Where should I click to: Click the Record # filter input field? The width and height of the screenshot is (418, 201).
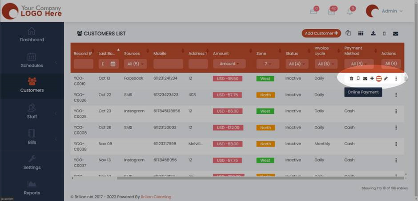click(84, 64)
